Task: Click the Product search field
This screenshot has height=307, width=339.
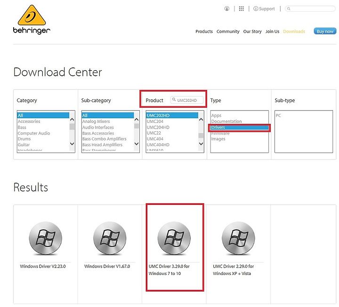Action: (187, 100)
